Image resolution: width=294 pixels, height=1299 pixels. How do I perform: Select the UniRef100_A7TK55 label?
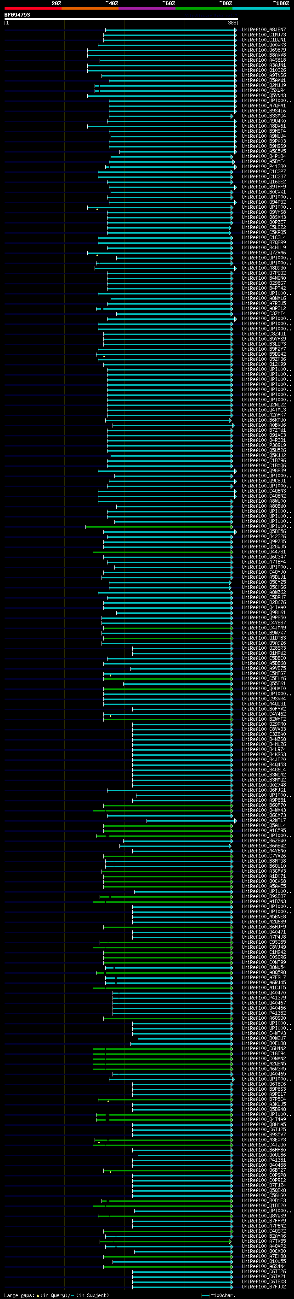pyautogui.click(x=263, y=1240)
